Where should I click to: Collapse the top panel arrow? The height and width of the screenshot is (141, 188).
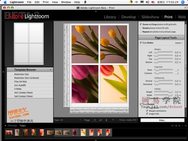(96, 11)
